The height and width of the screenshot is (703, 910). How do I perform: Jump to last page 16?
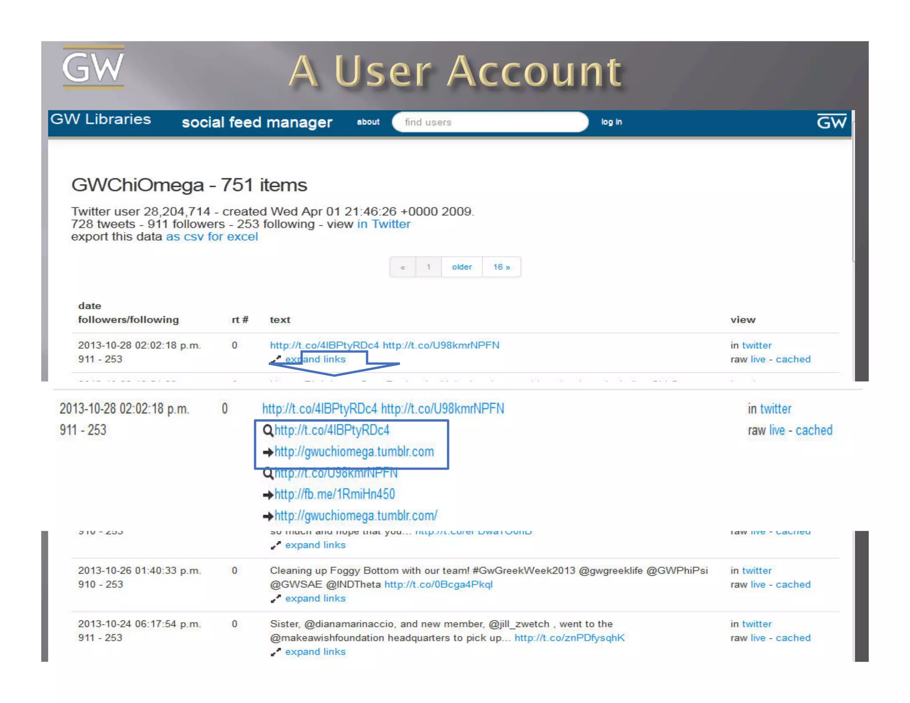(501, 267)
